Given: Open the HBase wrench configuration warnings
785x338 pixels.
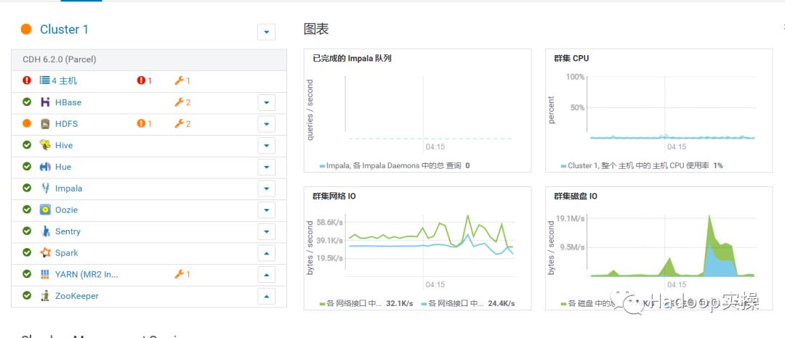Looking at the screenshot, I should tap(182, 102).
